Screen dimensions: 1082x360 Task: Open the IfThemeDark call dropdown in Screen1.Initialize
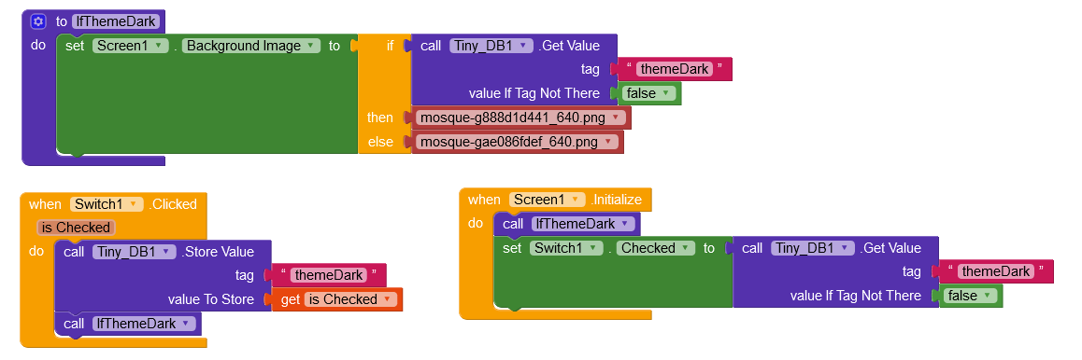[x=582, y=224]
